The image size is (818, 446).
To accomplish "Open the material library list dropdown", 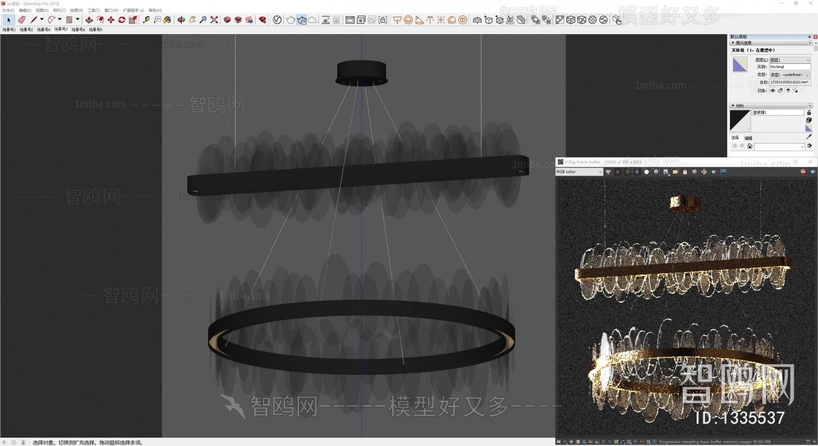I will click(x=779, y=147).
